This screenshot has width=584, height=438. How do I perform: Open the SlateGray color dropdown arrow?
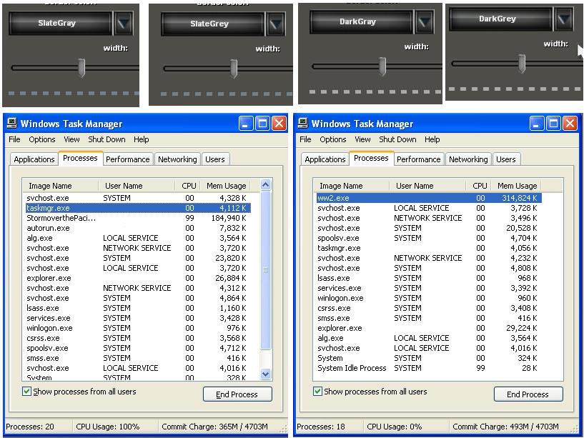tap(123, 24)
